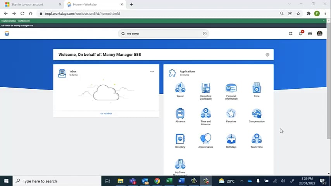Click the Inbox heading text
Screen dimensions: 331x186
click(73, 71)
